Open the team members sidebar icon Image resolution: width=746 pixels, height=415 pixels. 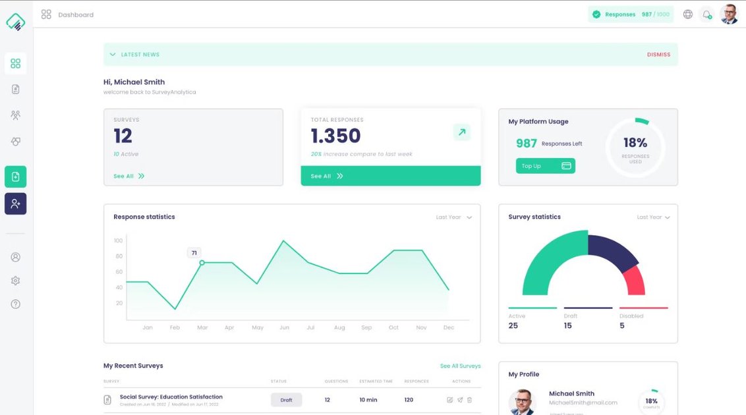[16, 115]
